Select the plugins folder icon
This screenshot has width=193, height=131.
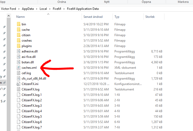coord(19,46)
